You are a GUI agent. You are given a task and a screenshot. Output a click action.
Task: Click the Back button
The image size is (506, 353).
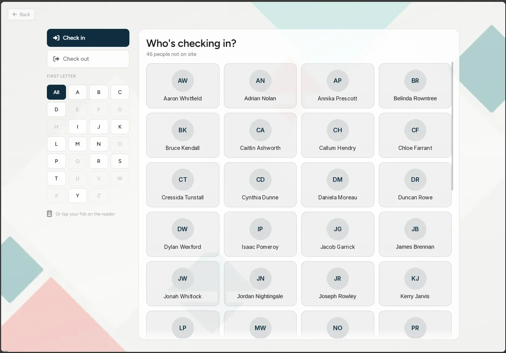pos(21,15)
